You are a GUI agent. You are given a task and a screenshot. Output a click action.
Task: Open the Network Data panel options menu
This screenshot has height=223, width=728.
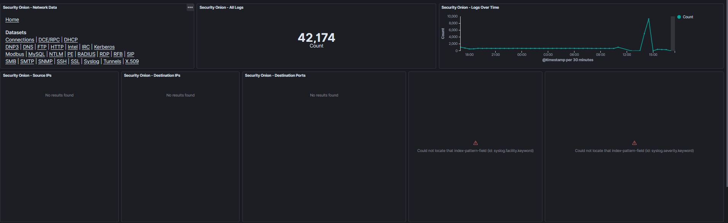(x=190, y=7)
